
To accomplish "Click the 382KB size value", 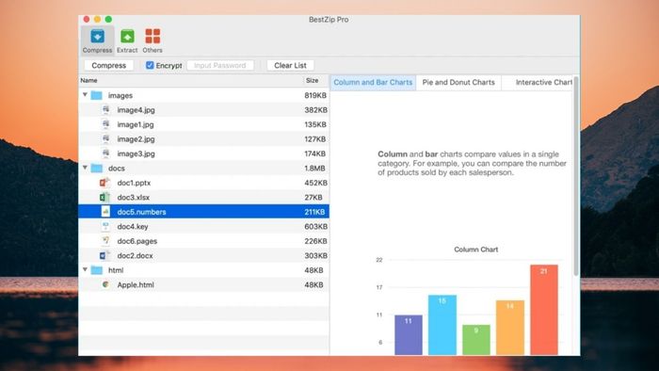I will point(316,110).
